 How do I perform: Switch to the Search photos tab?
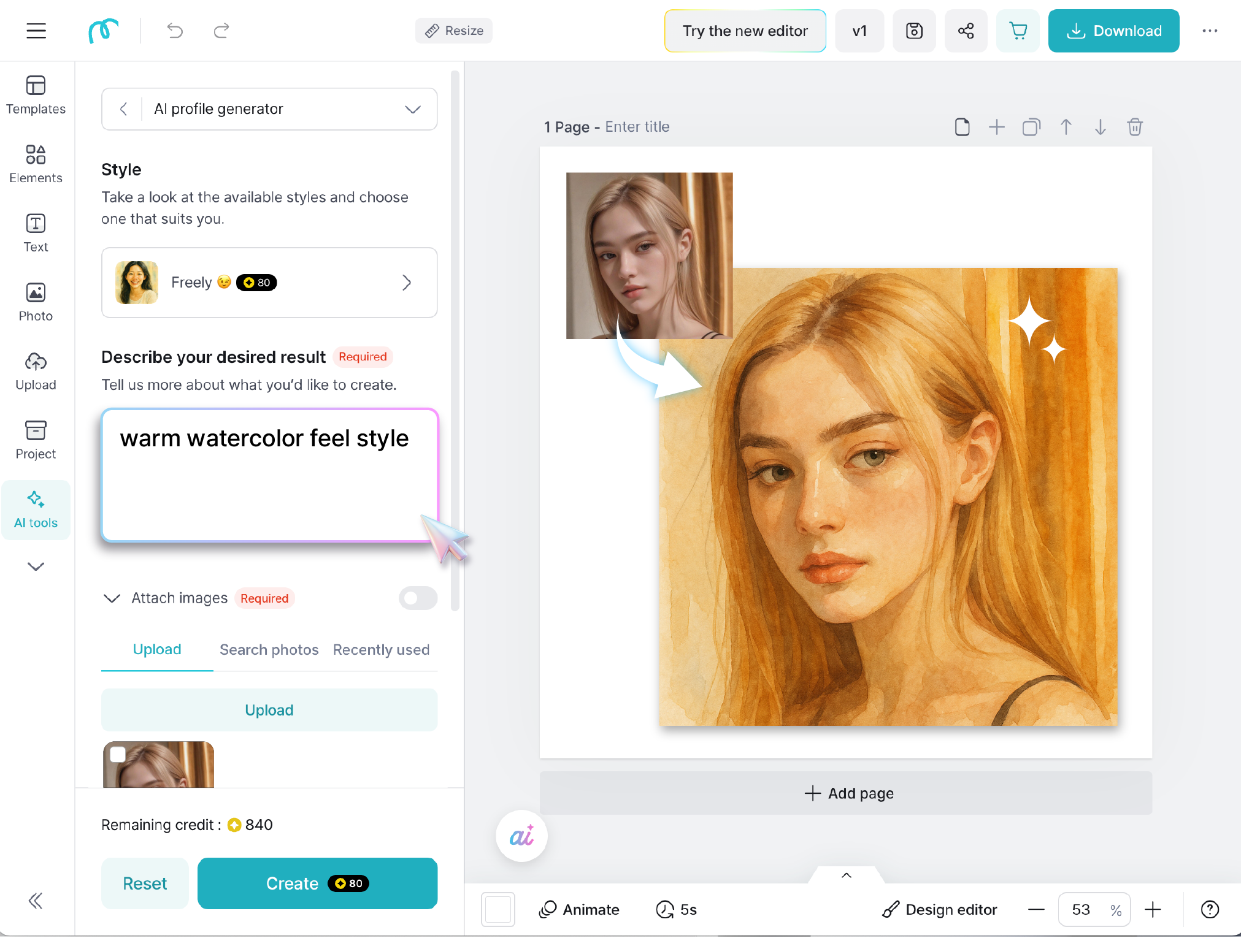pyautogui.click(x=269, y=650)
